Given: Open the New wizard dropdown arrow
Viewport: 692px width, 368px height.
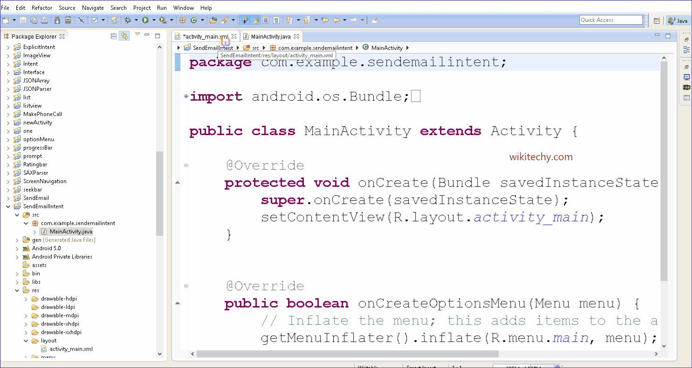Looking at the screenshot, I should pyautogui.click(x=14, y=20).
